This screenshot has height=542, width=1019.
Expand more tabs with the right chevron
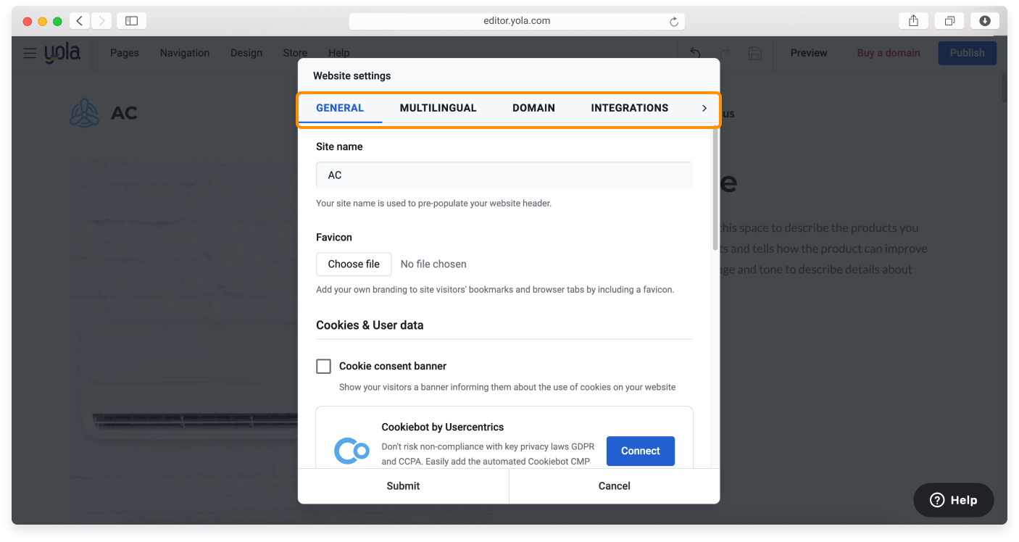click(x=704, y=108)
